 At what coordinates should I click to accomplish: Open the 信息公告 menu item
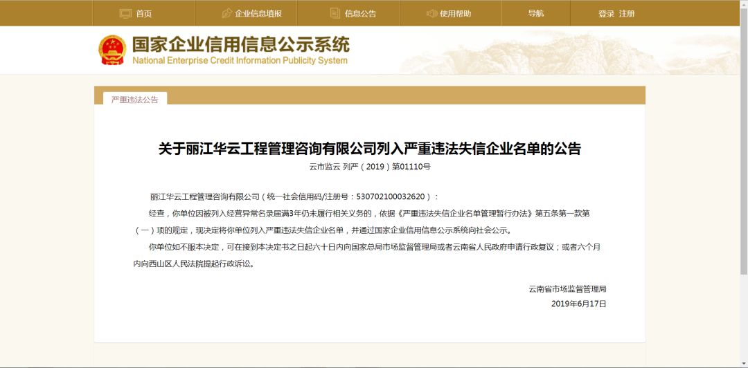tap(361, 13)
